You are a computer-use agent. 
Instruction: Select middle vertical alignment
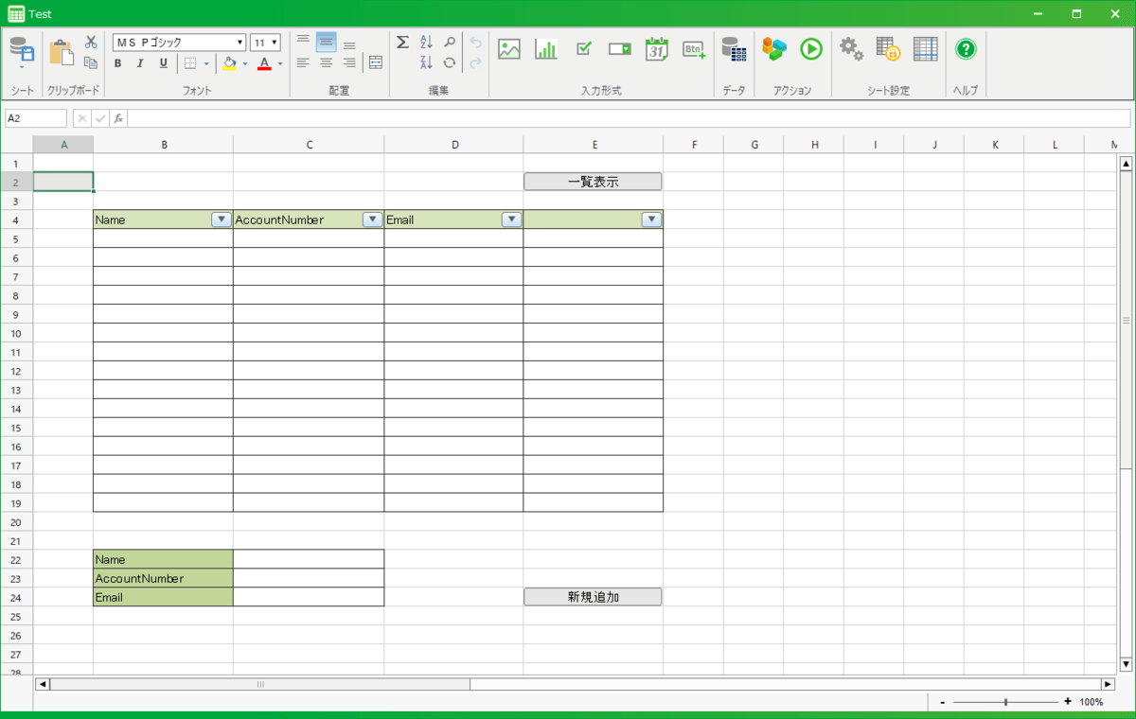coord(326,42)
